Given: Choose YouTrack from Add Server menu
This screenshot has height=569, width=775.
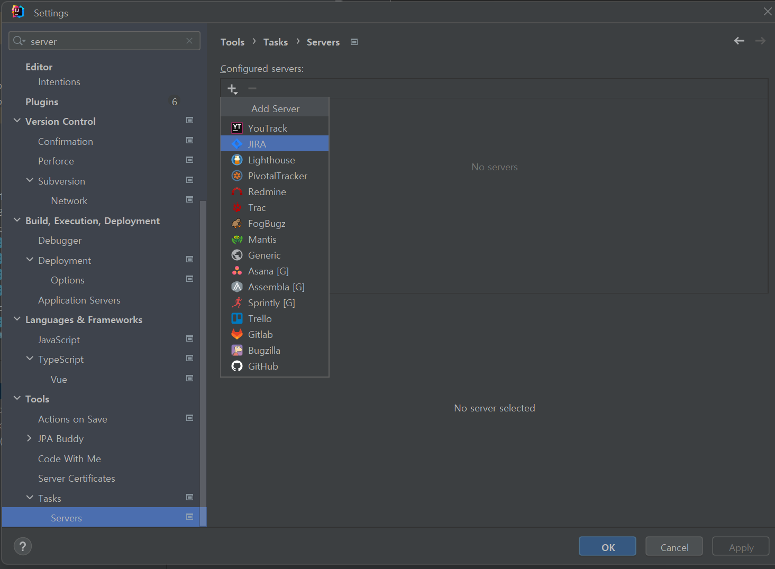Looking at the screenshot, I should click(275, 128).
